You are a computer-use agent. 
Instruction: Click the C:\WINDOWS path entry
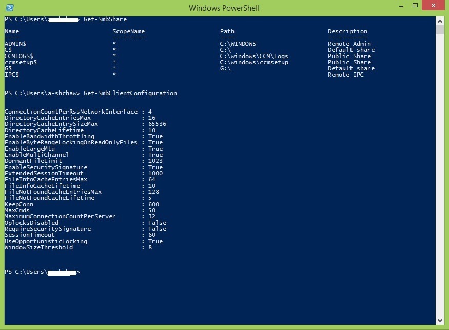pyautogui.click(x=238, y=44)
